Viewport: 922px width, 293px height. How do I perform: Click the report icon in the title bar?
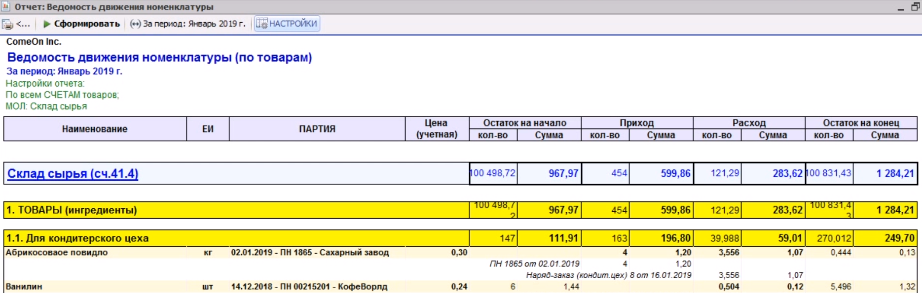point(6,6)
